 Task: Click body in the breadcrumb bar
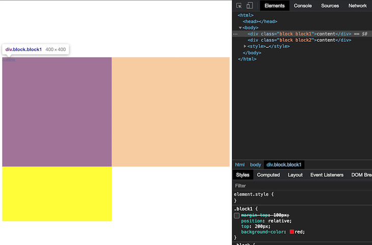[255, 165]
